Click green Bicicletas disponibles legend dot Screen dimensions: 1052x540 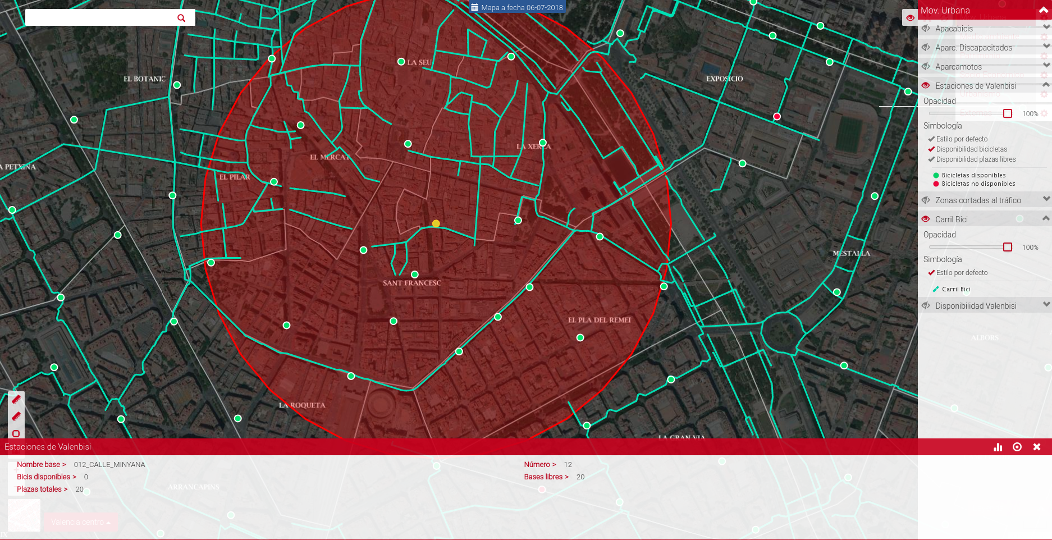[x=936, y=175]
